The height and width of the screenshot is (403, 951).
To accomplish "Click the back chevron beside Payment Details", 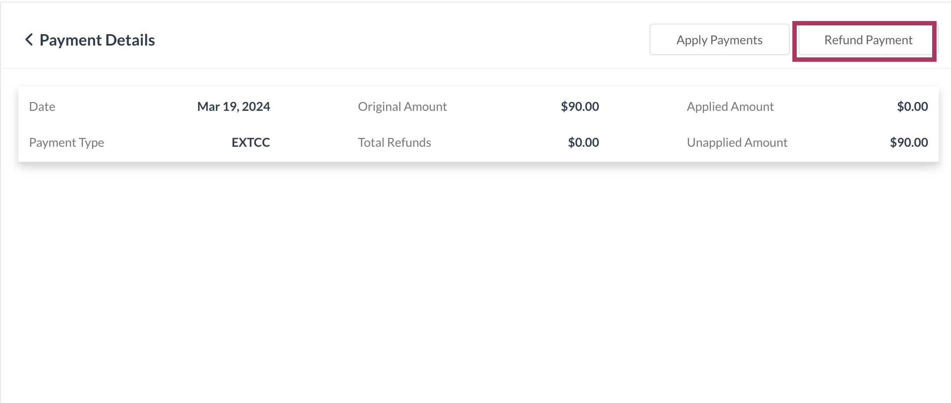I will click(x=29, y=40).
